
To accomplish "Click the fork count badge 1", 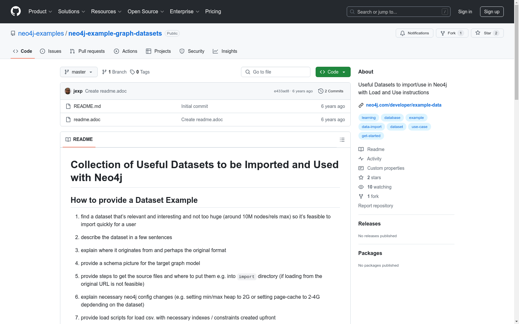I will [461, 33].
